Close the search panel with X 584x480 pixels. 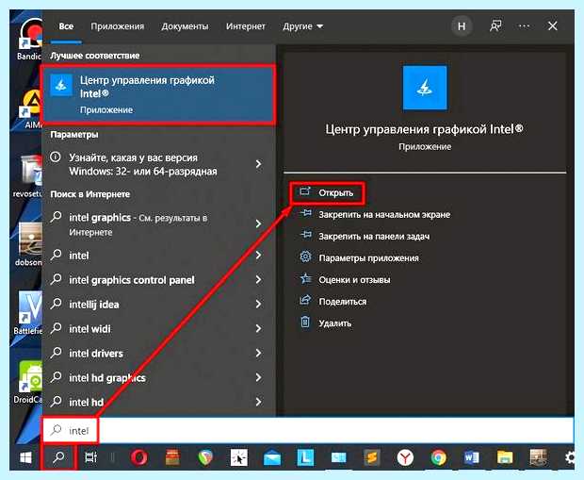tap(553, 26)
